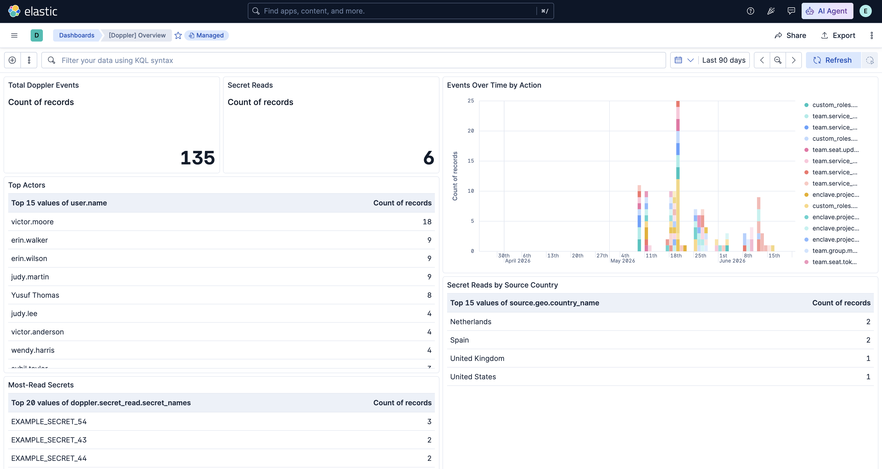
Task: Toggle the hamburger navigation menu
Action: click(x=14, y=35)
